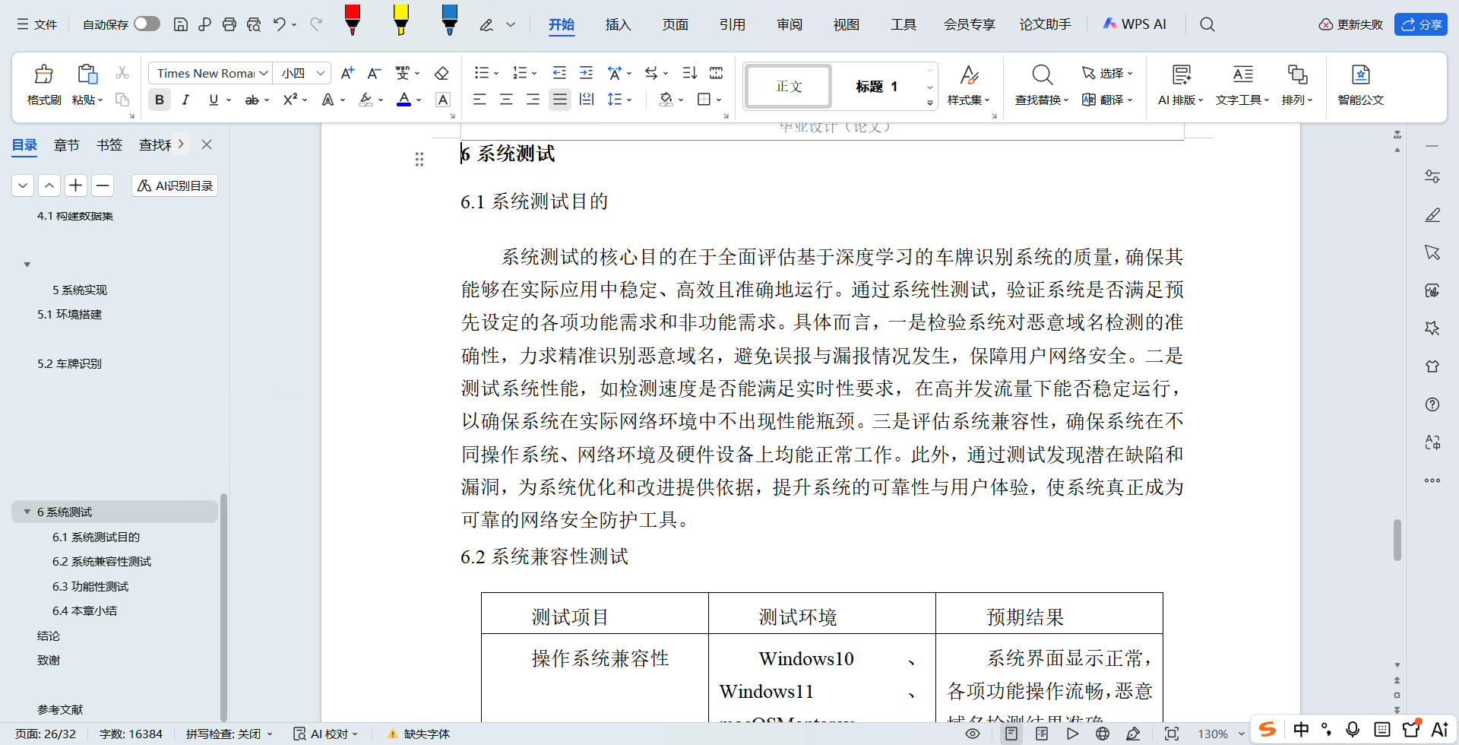Click the Paste (粘贴) clipboard icon
Viewport: 1459px width, 745px height.
(x=87, y=74)
